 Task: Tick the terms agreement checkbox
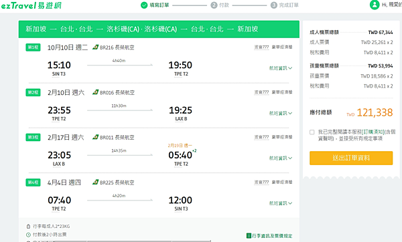coord(312,132)
